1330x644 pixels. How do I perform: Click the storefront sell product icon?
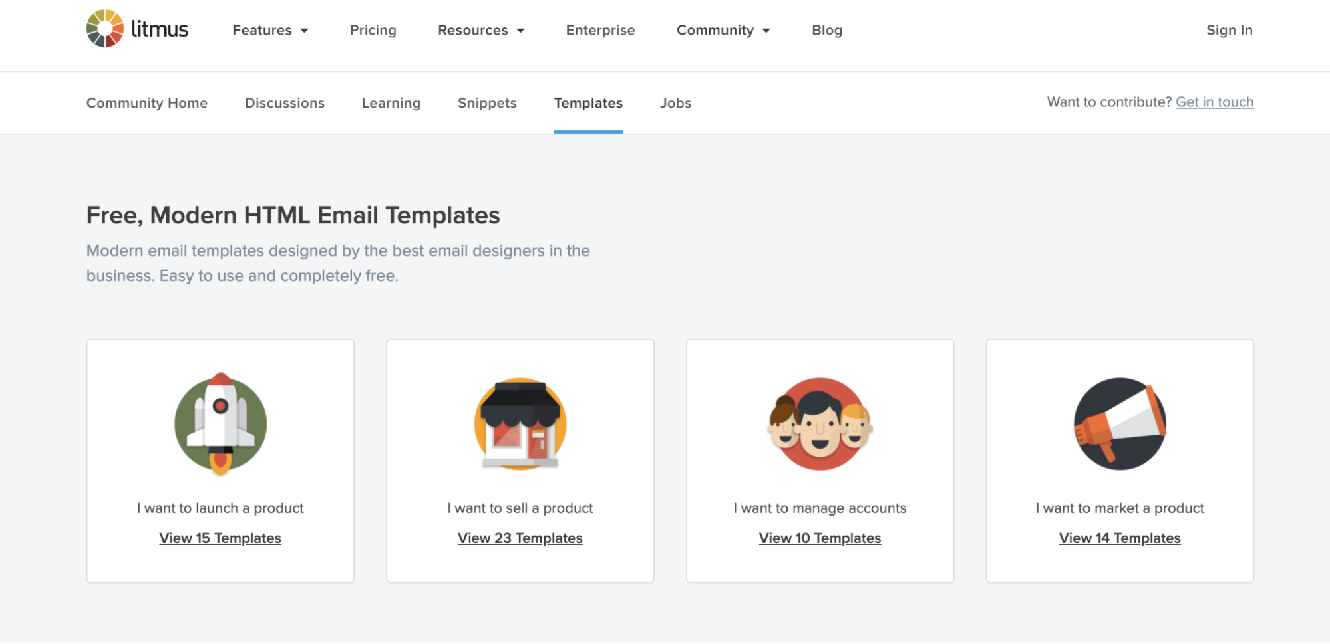coord(520,424)
